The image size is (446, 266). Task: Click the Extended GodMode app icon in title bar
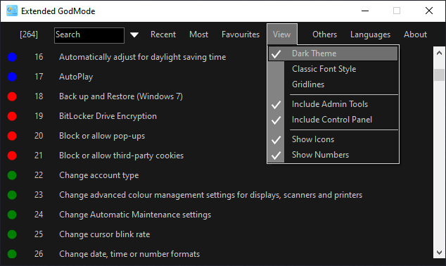pyautogui.click(x=12, y=11)
